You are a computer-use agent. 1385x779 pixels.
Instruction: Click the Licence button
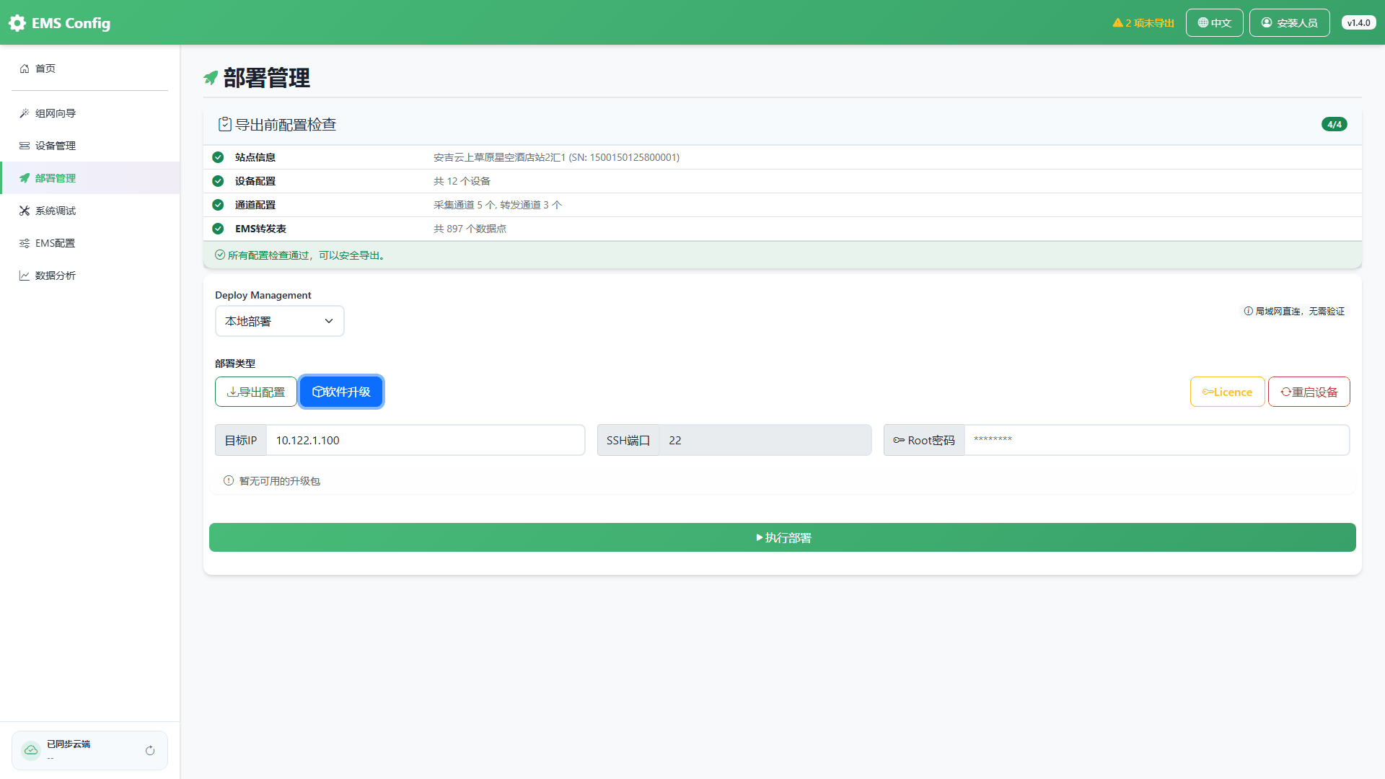1227,392
